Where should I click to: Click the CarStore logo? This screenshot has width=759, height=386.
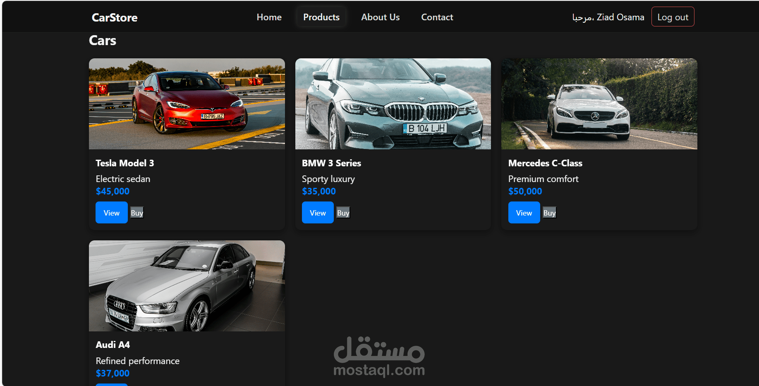115,17
